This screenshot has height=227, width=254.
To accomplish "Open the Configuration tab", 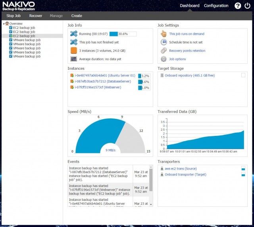I will (x=216, y=6).
